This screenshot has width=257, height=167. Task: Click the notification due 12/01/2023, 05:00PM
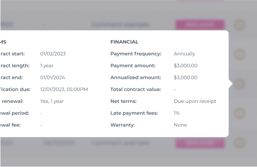coord(64,90)
